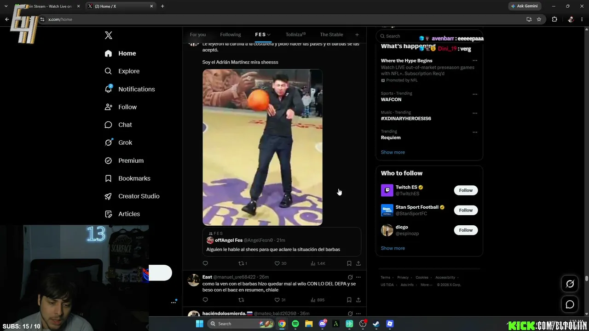The width and height of the screenshot is (589, 331).
Task: Open options for Requiem trend
Action: 475,132
